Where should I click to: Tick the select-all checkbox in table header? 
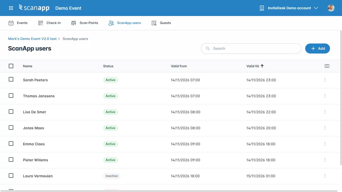pyautogui.click(x=11, y=66)
